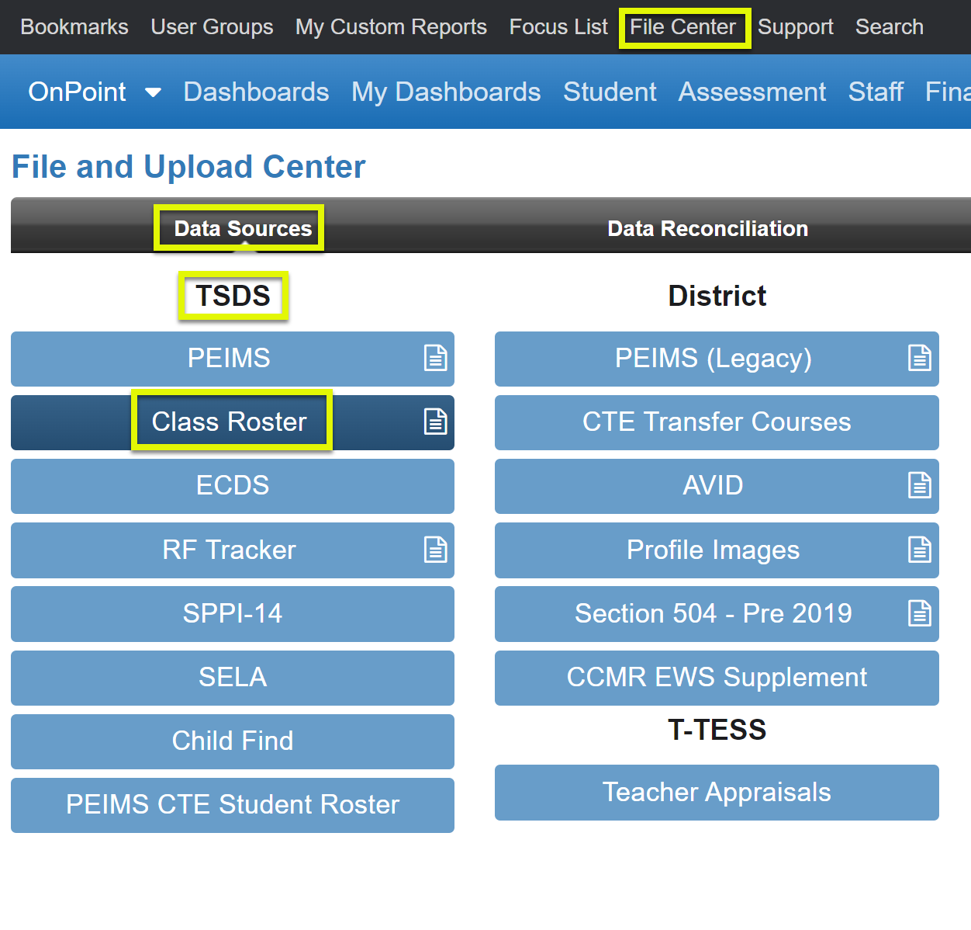971x930 pixels.
Task: Open the File Center menu
Action: [684, 26]
